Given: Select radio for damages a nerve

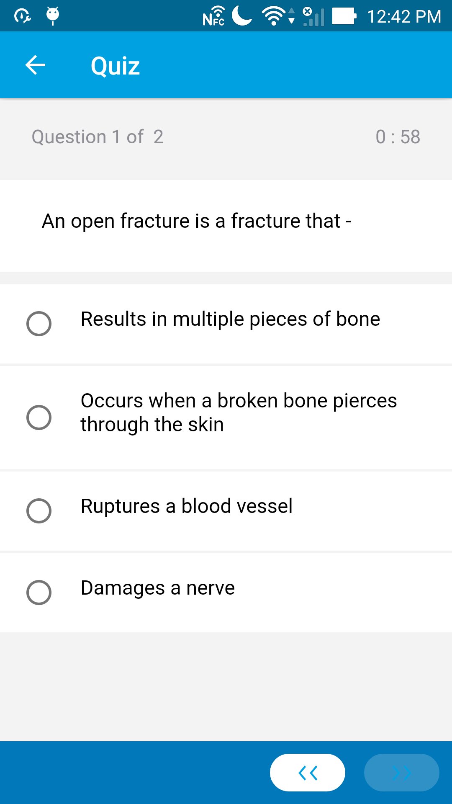Looking at the screenshot, I should (39, 593).
